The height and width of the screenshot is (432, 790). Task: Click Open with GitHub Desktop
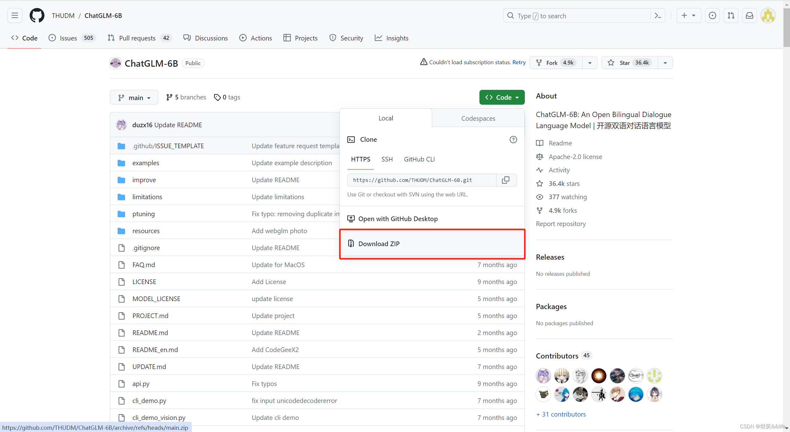(x=432, y=219)
